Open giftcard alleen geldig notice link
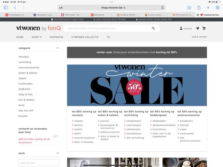 pyautogui.click(x=34, y=141)
